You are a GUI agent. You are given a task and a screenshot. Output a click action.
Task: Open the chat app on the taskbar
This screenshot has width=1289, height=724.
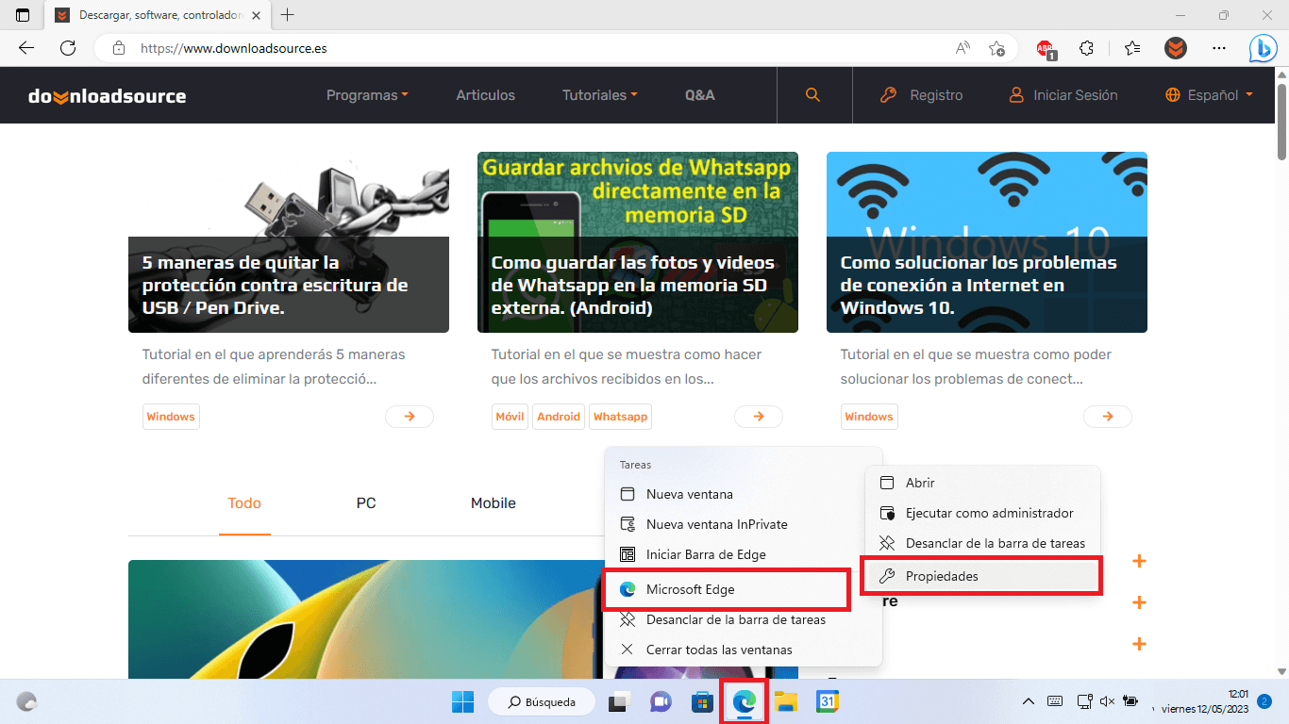661,701
